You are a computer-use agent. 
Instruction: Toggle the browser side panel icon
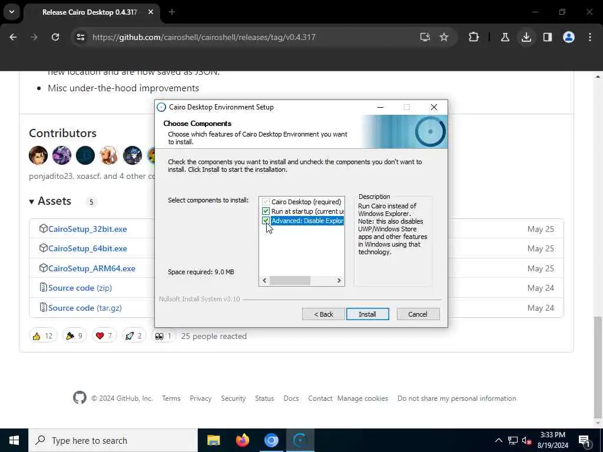coord(548,37)
